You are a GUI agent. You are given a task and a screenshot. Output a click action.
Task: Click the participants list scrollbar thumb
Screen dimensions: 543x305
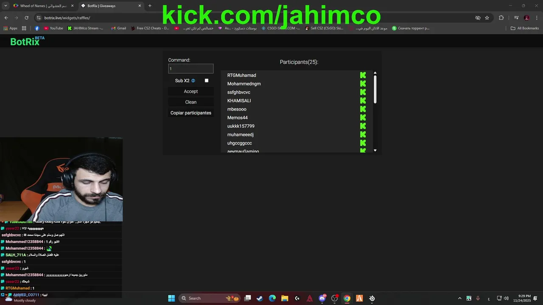375,89
